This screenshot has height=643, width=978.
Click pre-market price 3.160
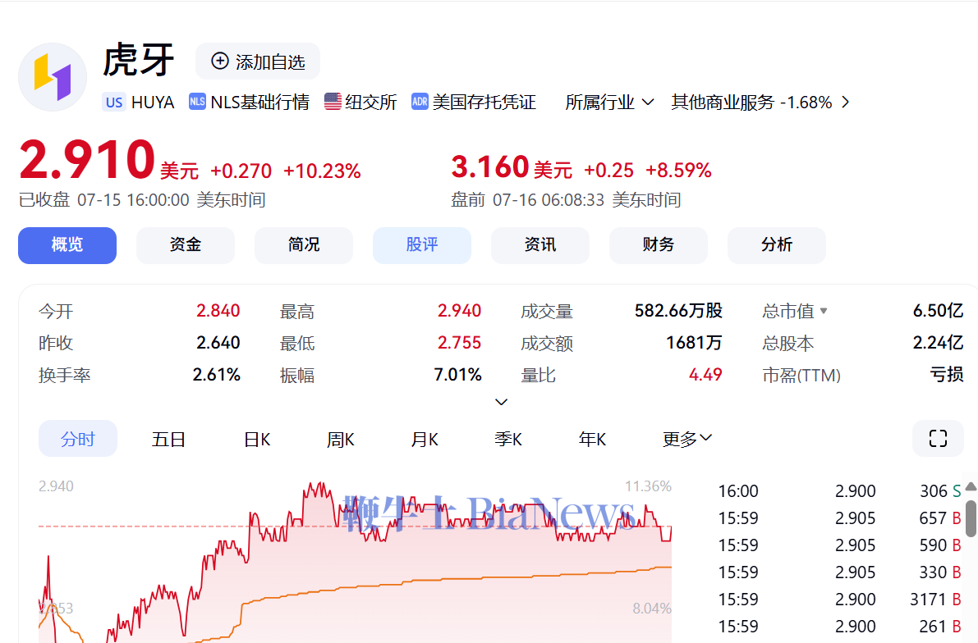pos(489,167)
